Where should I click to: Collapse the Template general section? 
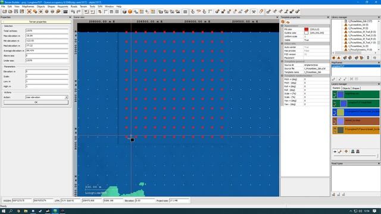pyautogui.click(x=282, y=61)
